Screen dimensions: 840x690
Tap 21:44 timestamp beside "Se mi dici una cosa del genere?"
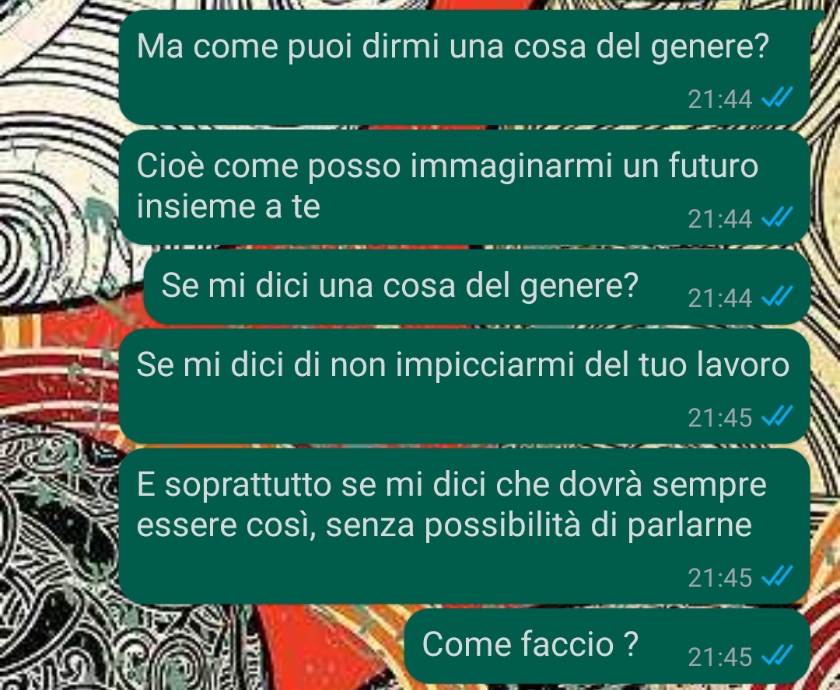pos(720,298)
